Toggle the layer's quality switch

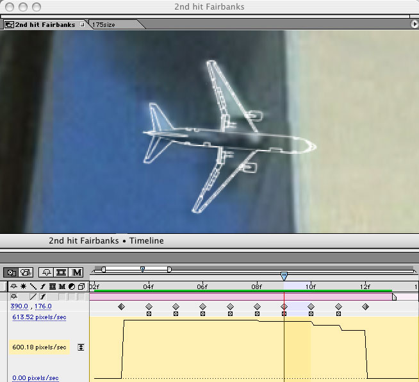tap(33, 297)
